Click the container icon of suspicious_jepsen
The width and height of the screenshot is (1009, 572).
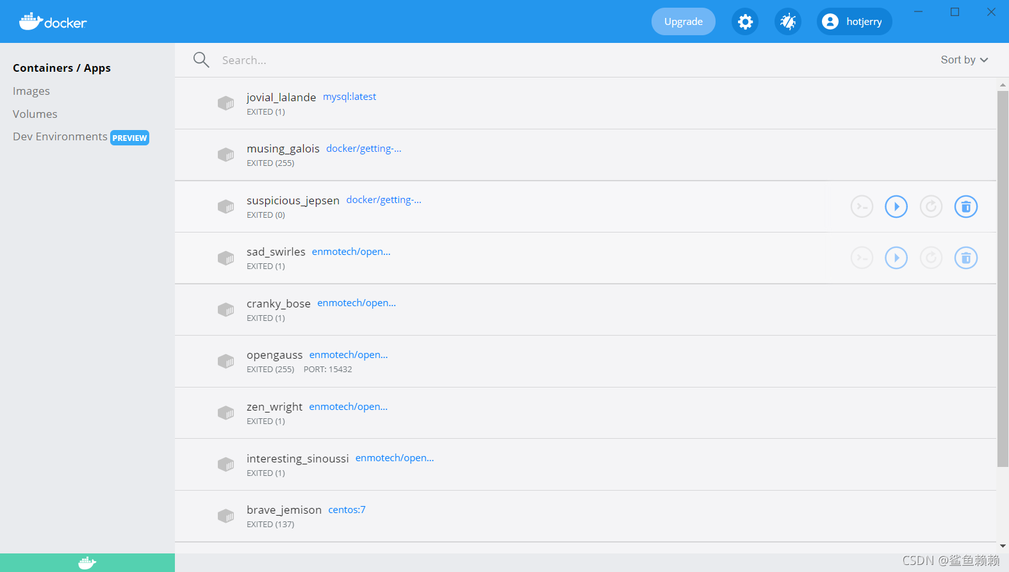[226, 206]
